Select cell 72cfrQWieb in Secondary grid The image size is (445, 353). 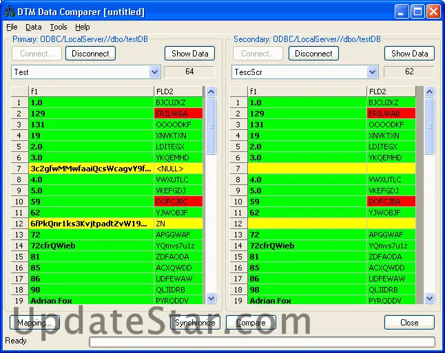click(x=307, y=246)
